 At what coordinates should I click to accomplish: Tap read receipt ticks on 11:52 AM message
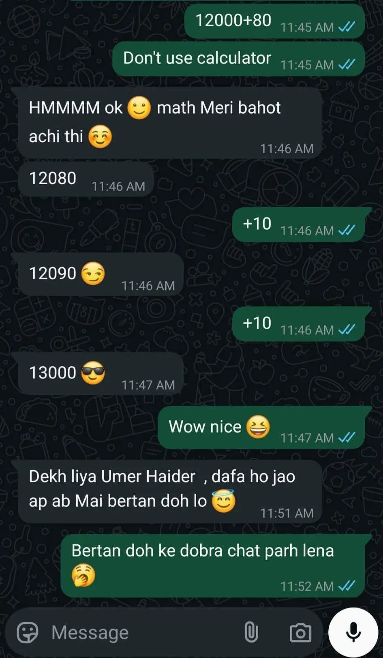coord(347,586)
